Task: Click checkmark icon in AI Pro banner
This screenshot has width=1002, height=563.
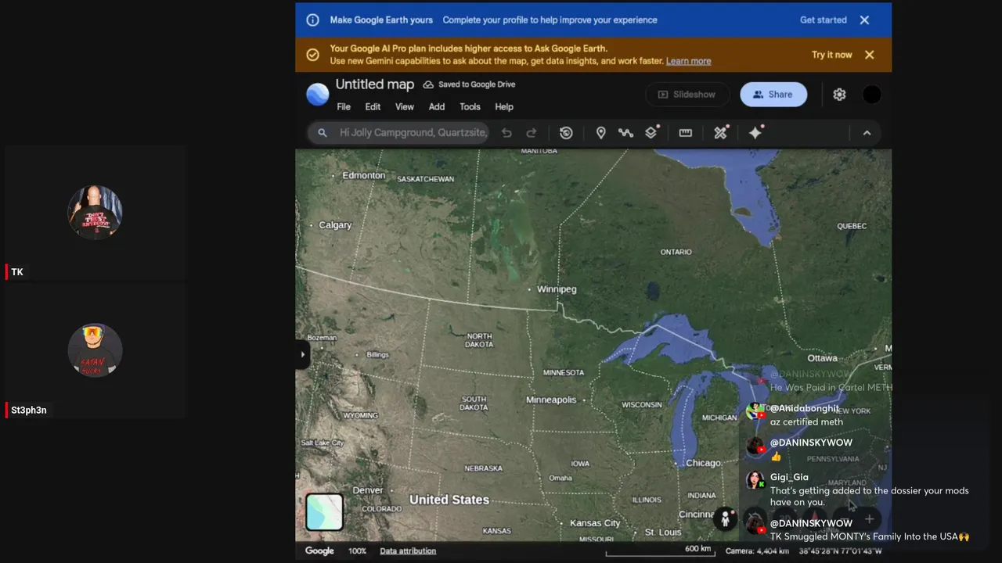Action: (312, 55)
